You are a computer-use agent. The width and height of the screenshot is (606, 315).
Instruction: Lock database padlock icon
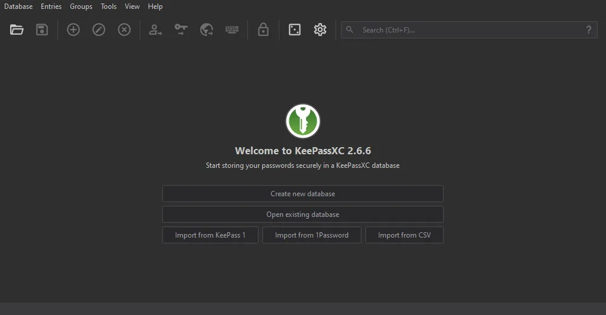pyautogui.click(x=263, y=30)
